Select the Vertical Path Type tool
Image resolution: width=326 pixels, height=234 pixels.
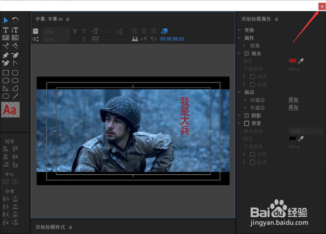(x=15, y=46)
